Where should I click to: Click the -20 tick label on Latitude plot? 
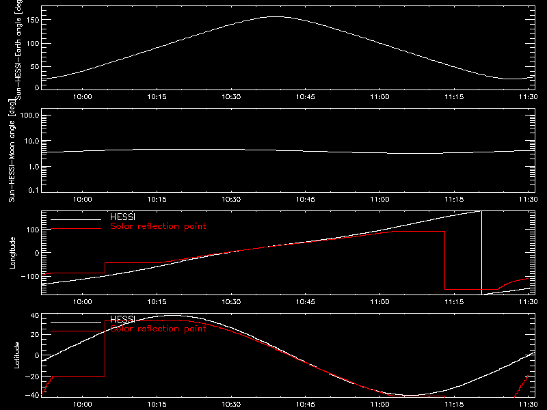[x=32, y=377]
